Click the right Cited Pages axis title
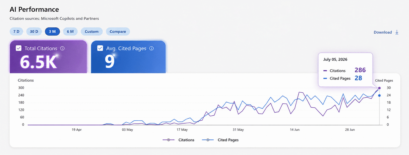The height and width of the screenshot is (155, 409). [x=384, y=80]
